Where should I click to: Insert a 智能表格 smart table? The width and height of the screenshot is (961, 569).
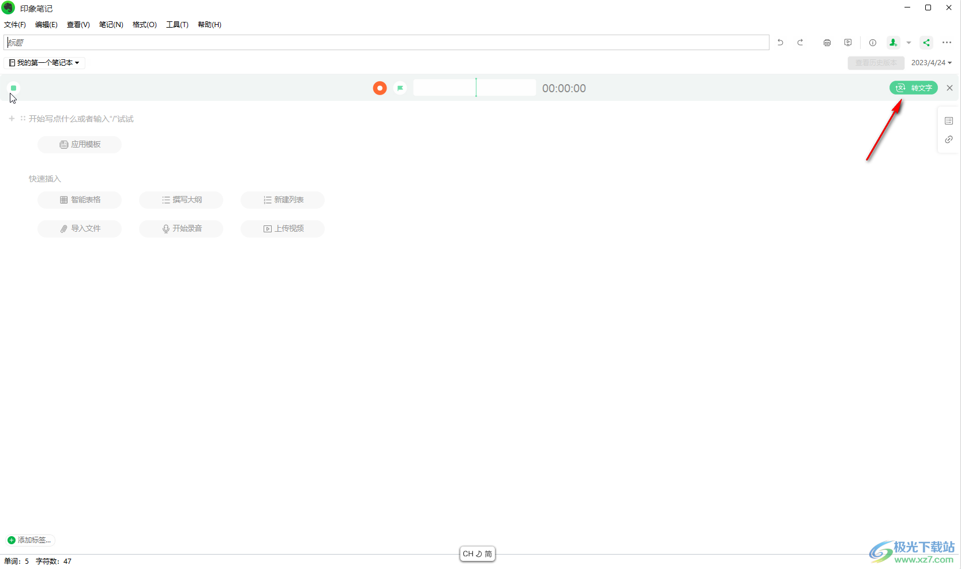click(x=80, y=200)
